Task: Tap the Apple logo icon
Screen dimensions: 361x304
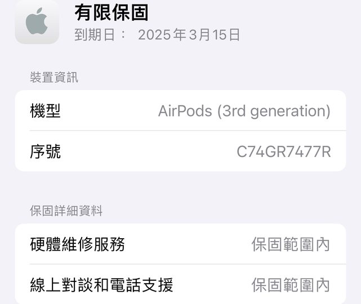Action: (37, 22)
